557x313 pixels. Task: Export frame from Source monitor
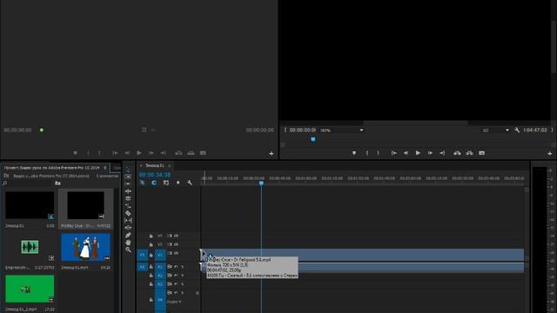click(203, 153)
